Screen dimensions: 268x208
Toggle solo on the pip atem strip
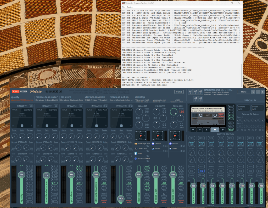coord(79,198)
